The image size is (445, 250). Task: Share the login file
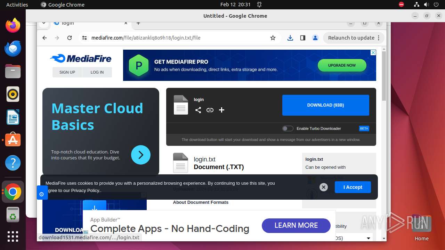tap(198, 110)
